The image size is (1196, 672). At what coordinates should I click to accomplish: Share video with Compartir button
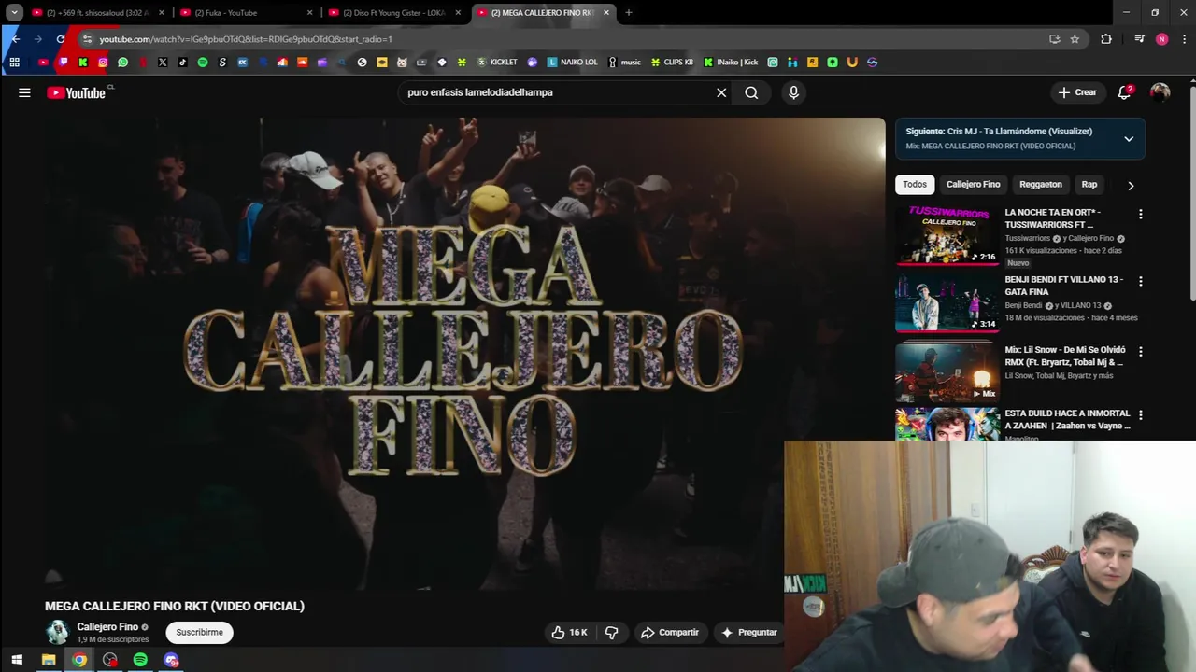(x=669, y=633)
